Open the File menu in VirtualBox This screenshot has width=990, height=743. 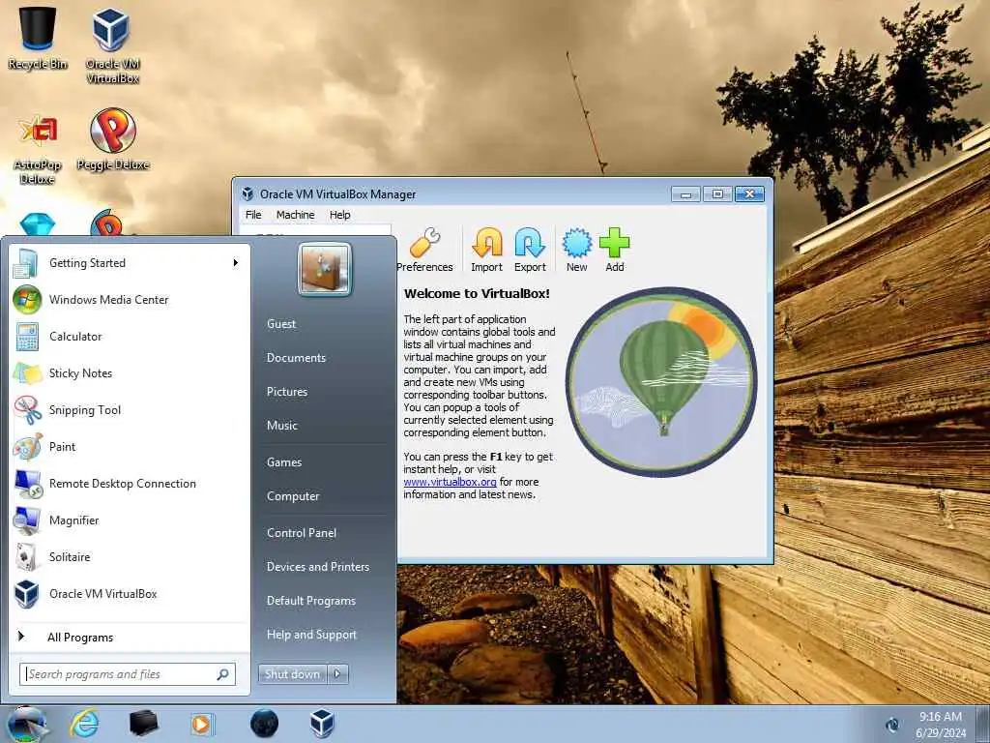coord(253,215)
